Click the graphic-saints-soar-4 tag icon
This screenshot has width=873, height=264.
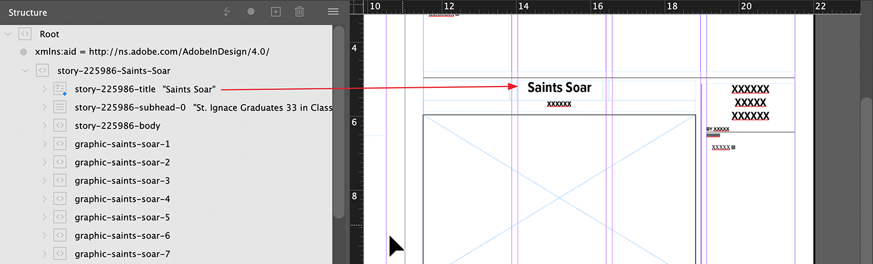[x=60, y=199]
